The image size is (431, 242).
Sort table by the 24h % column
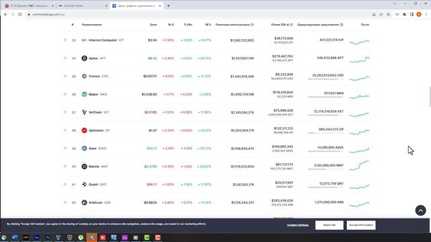click(188, 25)
